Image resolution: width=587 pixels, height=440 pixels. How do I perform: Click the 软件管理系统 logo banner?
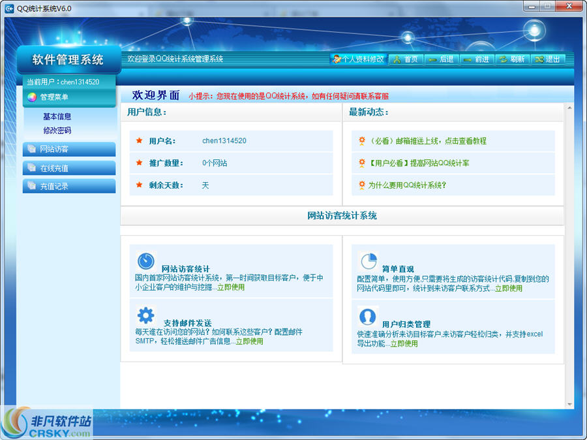69,59
